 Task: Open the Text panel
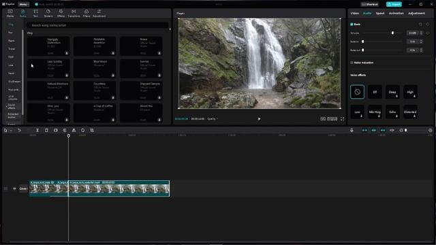(35, 13)
